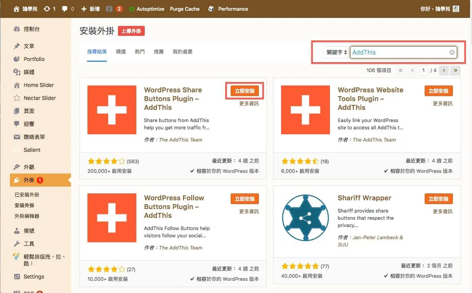This screenshot has height=293, width=472.
Task: Open the Yoast SEO icon with badge 2
Action: pos(114,9)
